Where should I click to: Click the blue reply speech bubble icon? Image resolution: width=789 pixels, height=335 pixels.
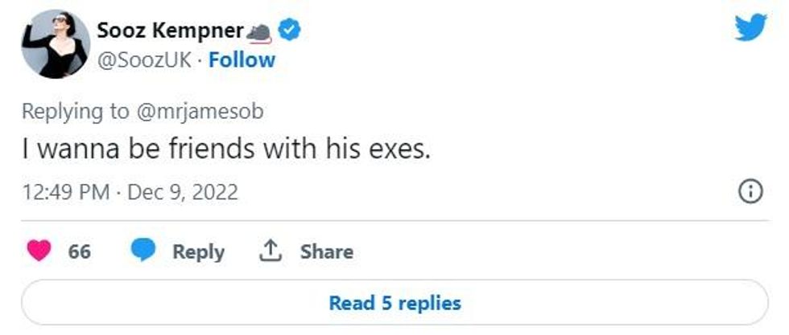[143, 251]
